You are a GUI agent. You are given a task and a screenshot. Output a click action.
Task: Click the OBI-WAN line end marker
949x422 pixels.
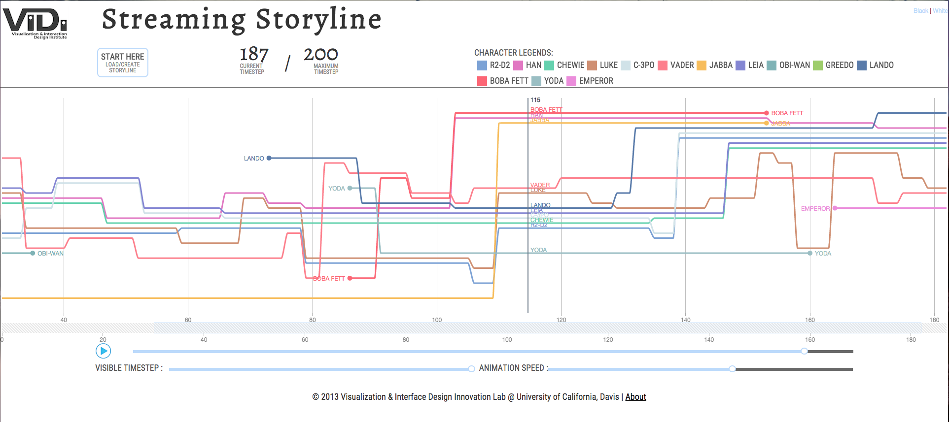coord(33,253)
